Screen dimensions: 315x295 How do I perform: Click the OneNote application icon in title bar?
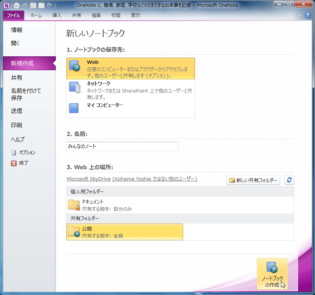pyautogui.click(x=6, y=5)
